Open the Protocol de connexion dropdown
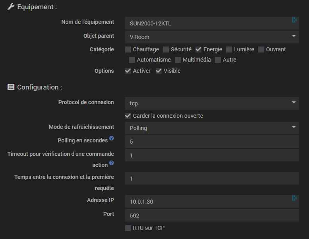The width and height of the screenshot is (309, 239). (x=212, y=103)
